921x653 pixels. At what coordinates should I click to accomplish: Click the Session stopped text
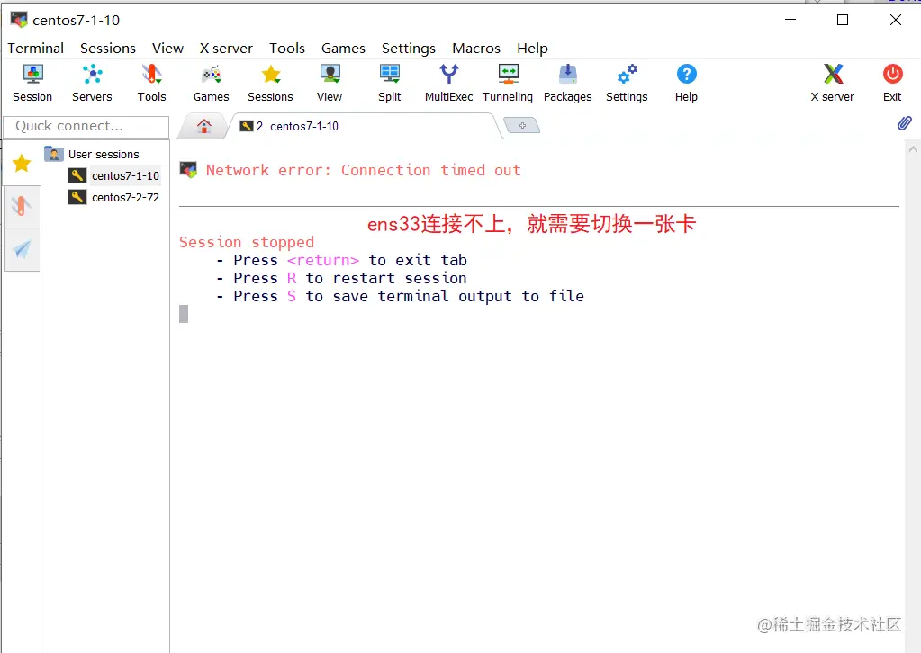pos(246,242)
